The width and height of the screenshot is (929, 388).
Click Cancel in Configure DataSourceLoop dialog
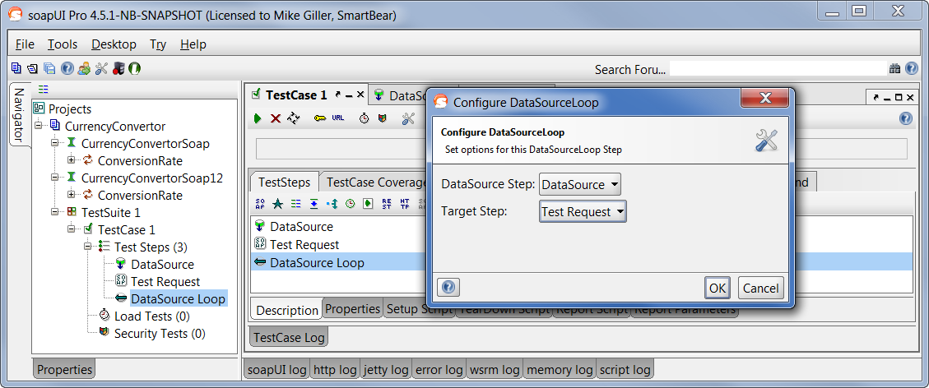point(761,288)
